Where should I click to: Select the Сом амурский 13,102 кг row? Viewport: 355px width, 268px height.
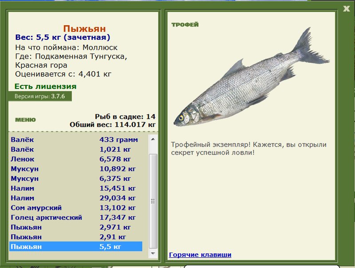pyautogui.click(x=76, y=207)
